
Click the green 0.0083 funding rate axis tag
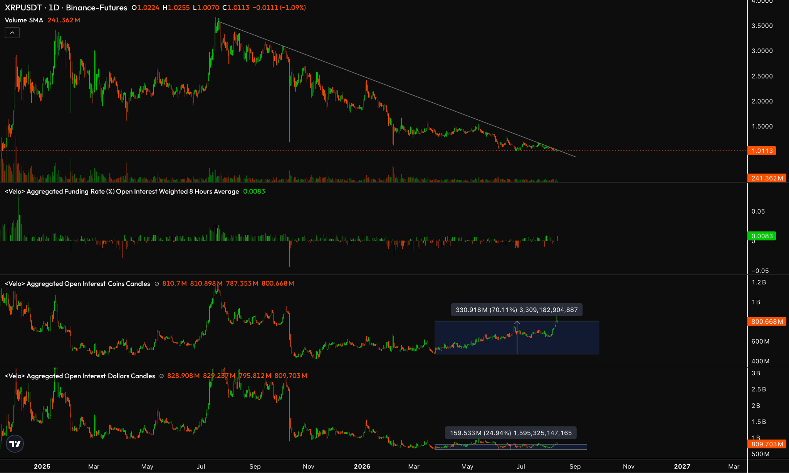tap(762, 236)
